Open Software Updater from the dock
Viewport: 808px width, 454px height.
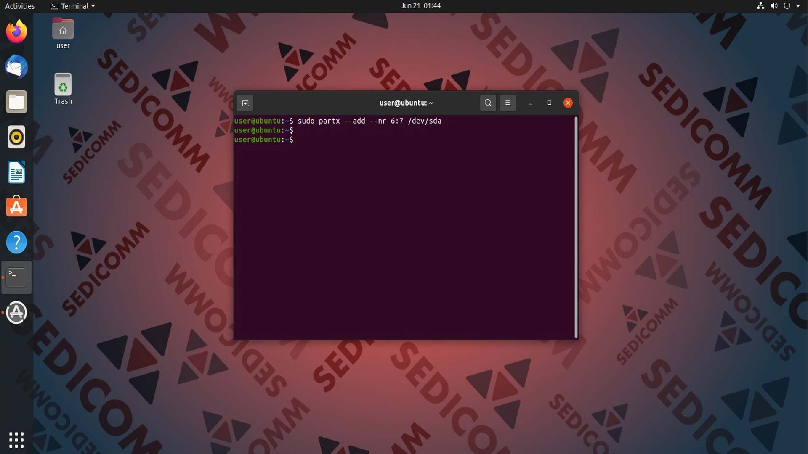16,313
